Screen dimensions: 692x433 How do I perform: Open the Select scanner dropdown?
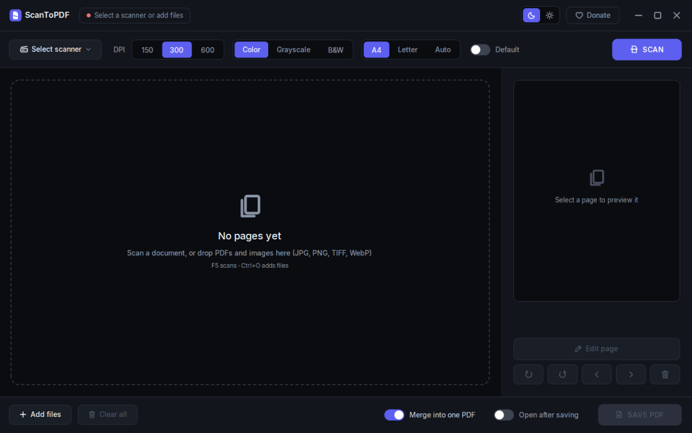[x=55, y=49]
